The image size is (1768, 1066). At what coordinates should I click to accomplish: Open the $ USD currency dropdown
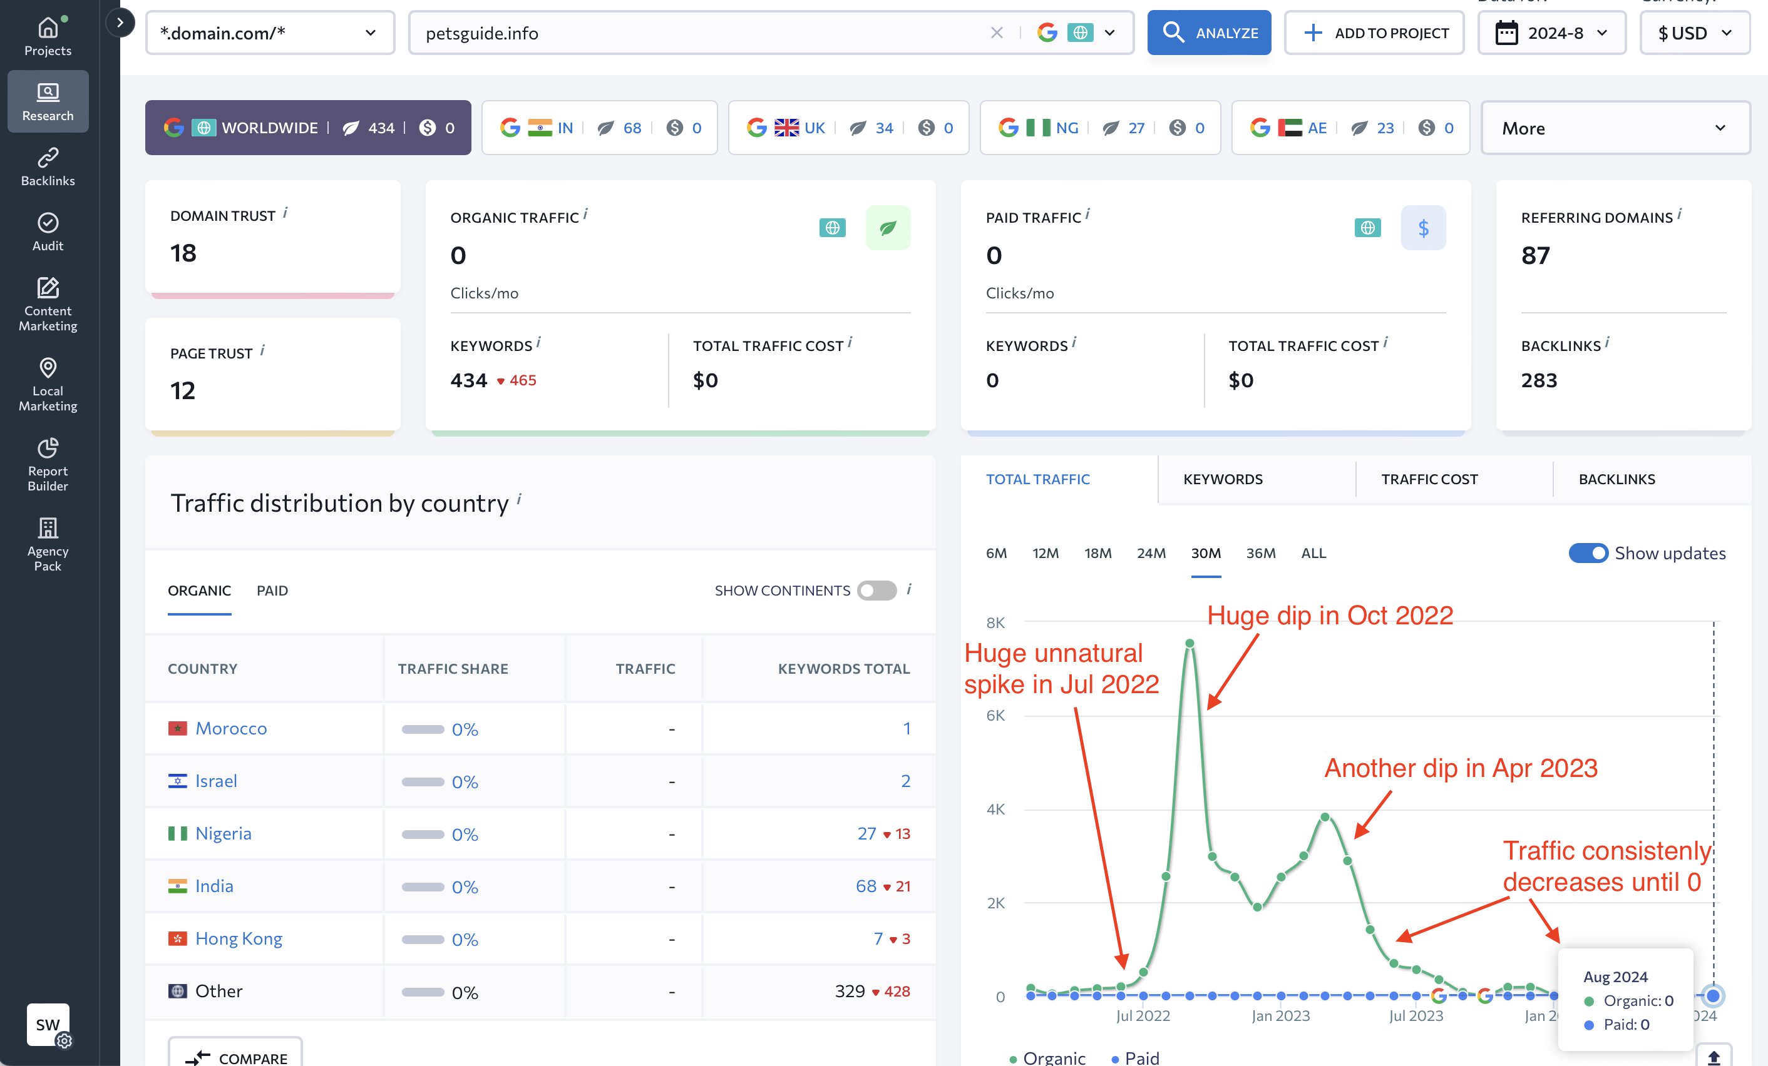(1694, 33)
